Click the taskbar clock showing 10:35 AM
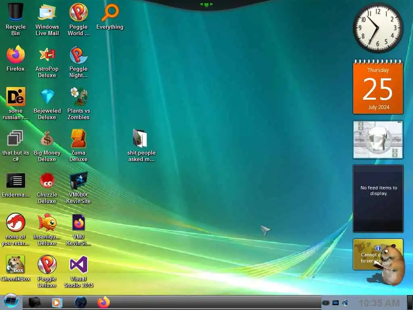 click(x=379, y=303)
